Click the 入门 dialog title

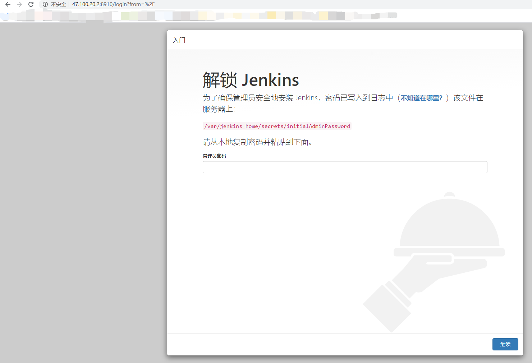179,40
